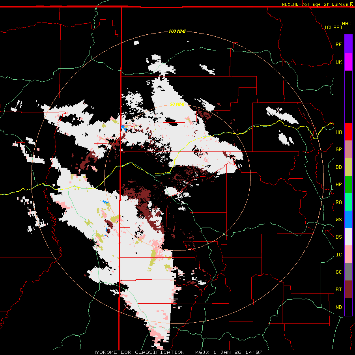
Task: Click the IC pink legend swatch
Action: click(x=348, y=254)
